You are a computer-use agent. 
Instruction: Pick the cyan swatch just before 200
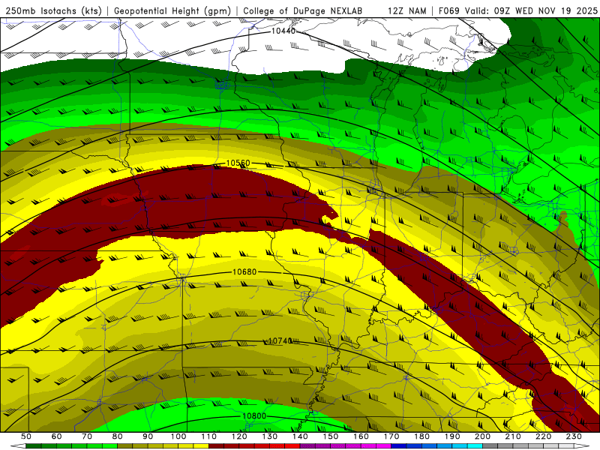475,446
